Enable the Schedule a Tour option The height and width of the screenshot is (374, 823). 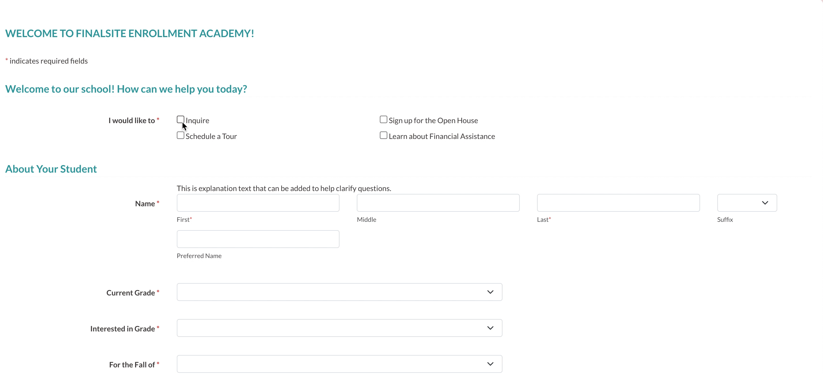(x=180, y=135)
